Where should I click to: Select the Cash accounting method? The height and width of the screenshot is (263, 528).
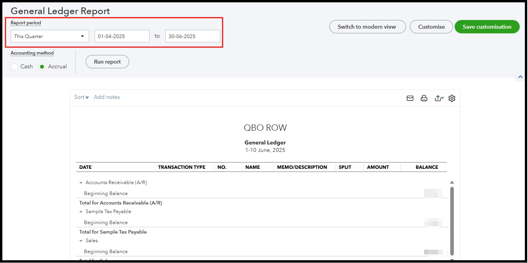click(x=15, y=67)
